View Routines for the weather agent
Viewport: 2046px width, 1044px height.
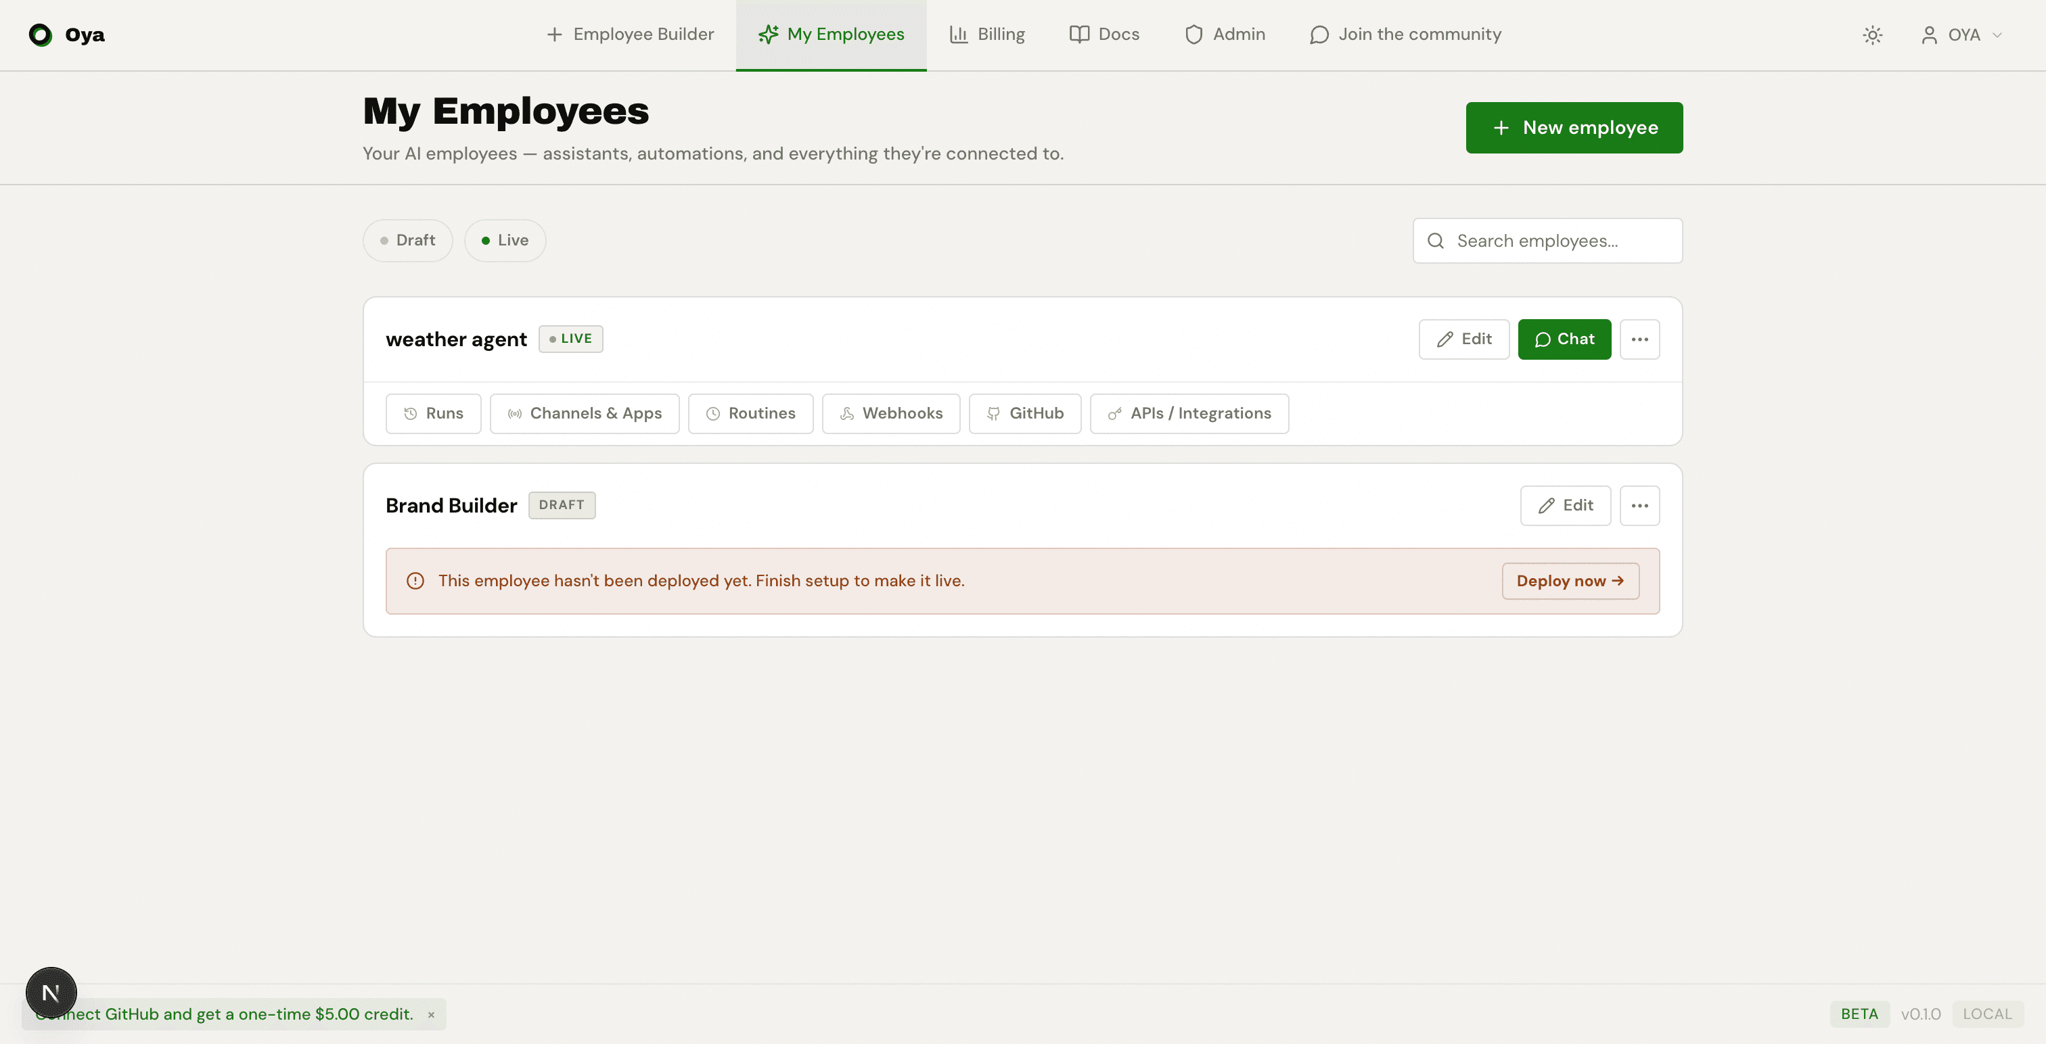click(750, 413)
